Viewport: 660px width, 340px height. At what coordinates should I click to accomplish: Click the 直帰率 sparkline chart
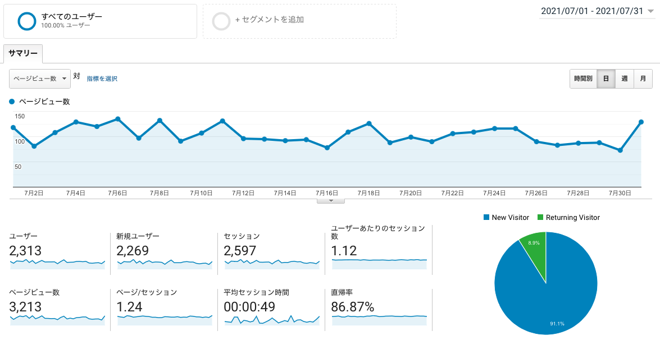pos(379,320)
